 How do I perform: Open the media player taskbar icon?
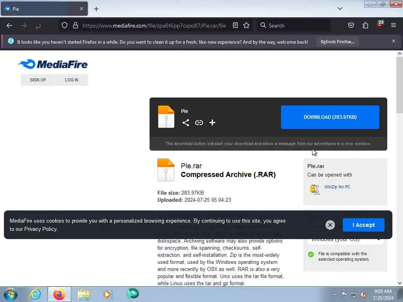107,294
